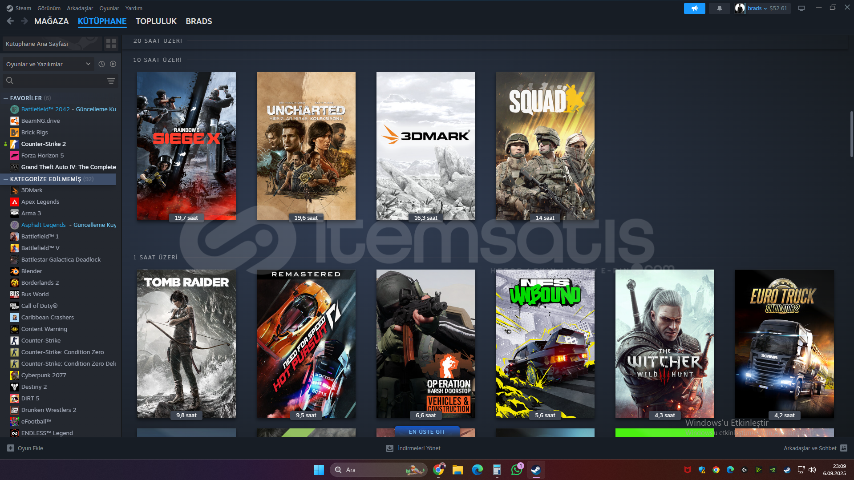Image resolution: width=854 pixels, height=480 pixels.
Task: Collapse the KATEGORİZE EDİLMEMİŞ category
Action: tap(6, 179)
